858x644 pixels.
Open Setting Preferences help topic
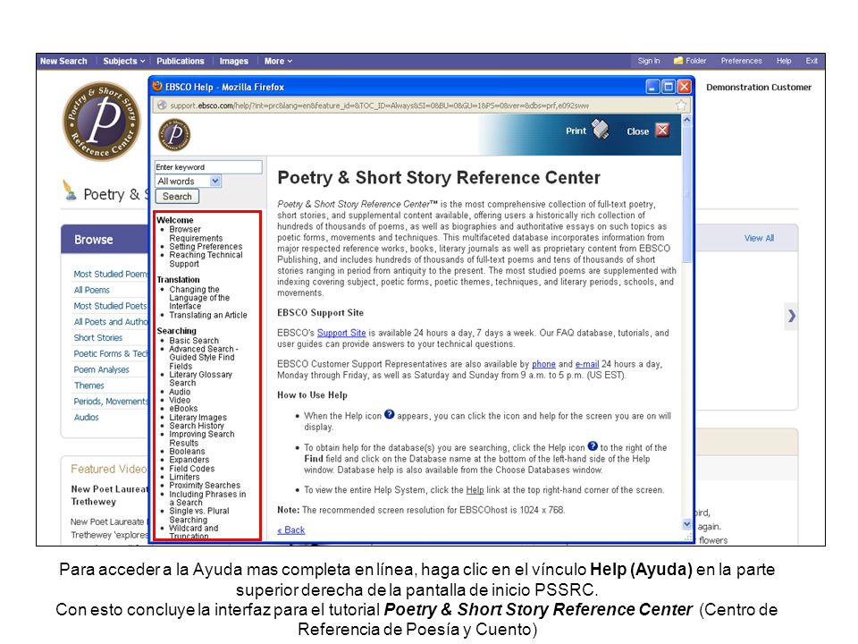pyautogui.click(x=206, y=247)
